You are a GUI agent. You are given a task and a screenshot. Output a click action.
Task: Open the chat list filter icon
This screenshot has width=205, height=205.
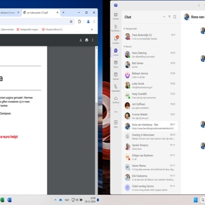169,17
